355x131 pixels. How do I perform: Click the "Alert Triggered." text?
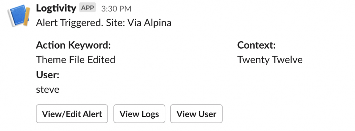tap(69, 23)
